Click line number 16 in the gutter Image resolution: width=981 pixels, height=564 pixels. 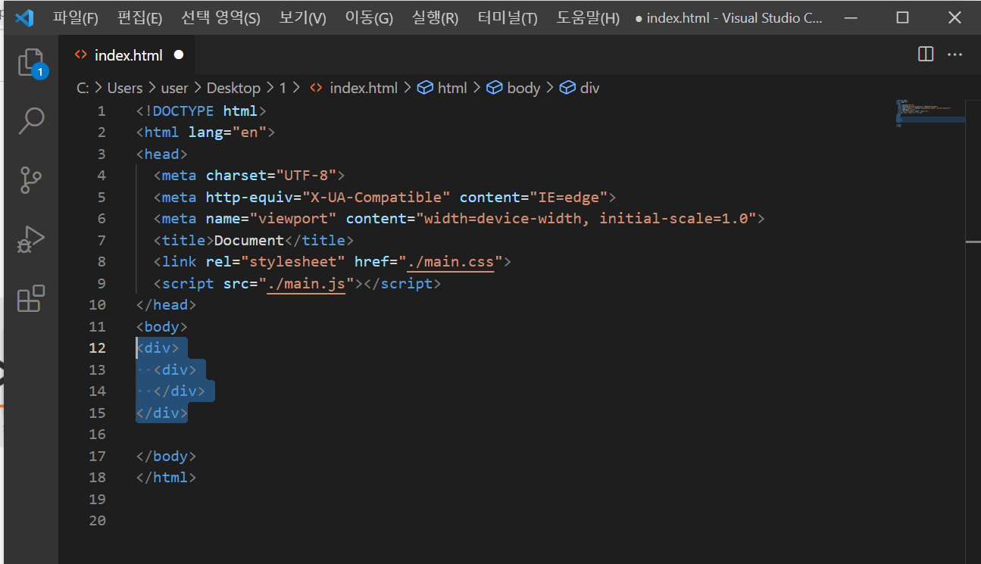[x=97, y=435]
